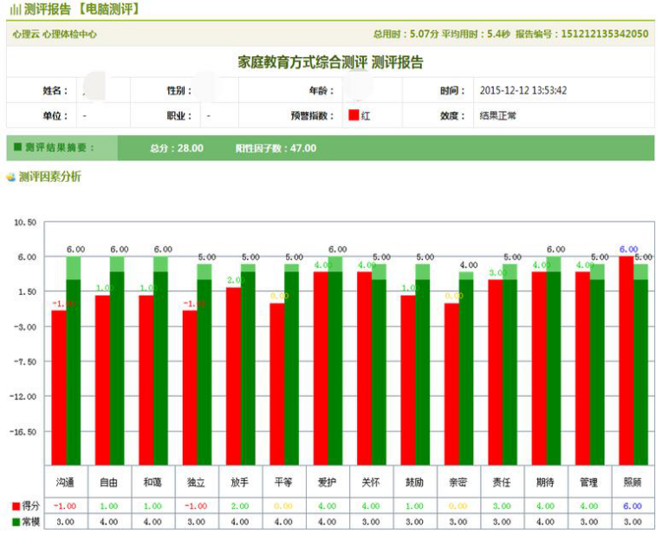Click the 常模 cell 4.00 under 期待
Screen dimensions: 662x533
545,522
